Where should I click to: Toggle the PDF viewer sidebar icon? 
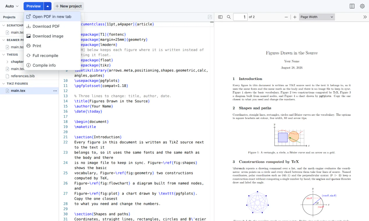point(220,17)
